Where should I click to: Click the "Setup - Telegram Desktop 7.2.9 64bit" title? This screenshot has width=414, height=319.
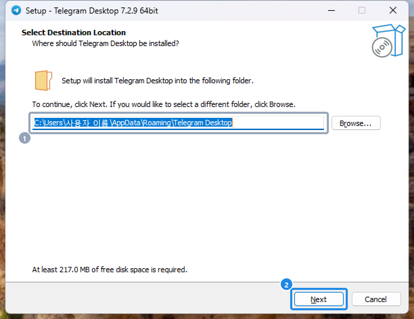pos(92,11)
